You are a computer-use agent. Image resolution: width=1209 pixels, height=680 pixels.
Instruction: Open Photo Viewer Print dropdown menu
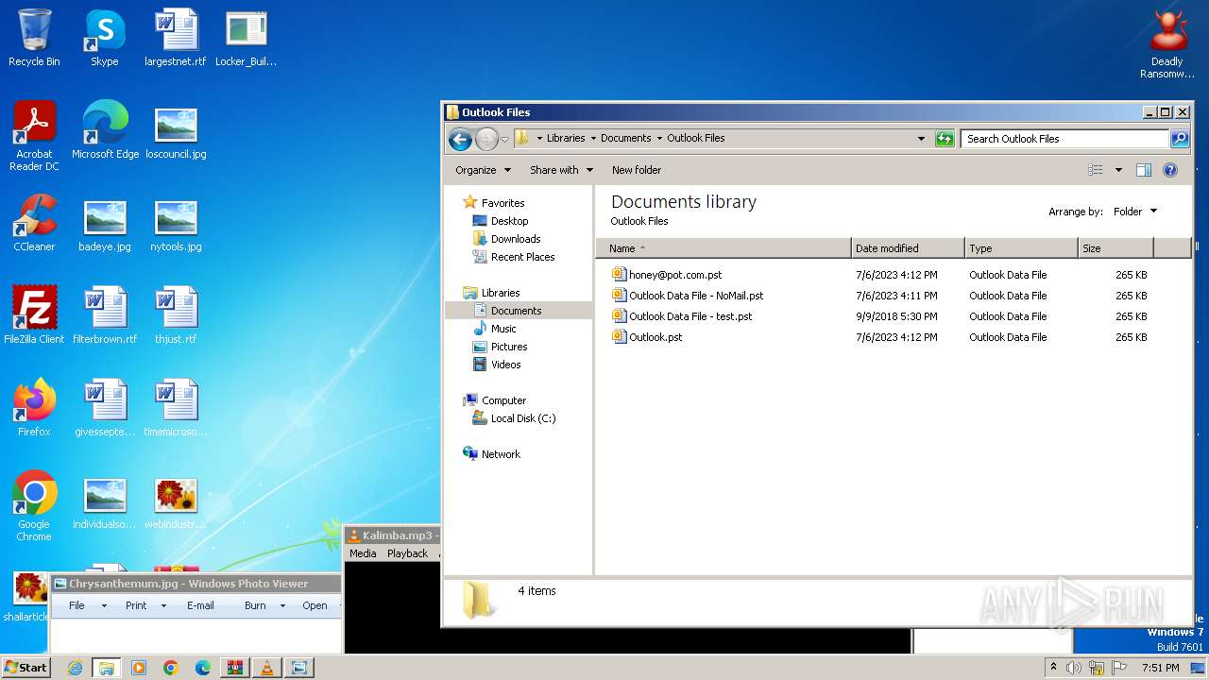(x=145, y=605)
